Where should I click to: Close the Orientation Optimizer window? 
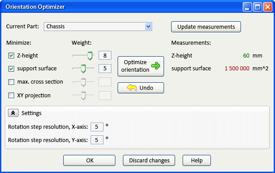[267, 7]
